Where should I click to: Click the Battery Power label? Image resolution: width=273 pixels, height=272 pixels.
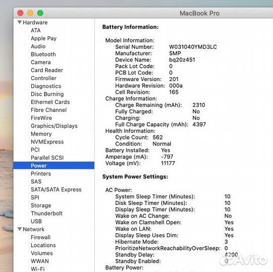[124, 267]
